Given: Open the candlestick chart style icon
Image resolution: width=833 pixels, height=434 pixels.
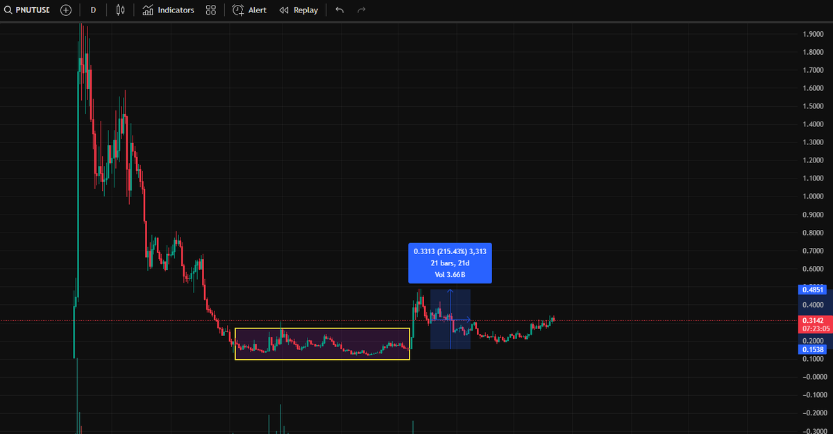Looking at the screenshot, I should (119, 10).
